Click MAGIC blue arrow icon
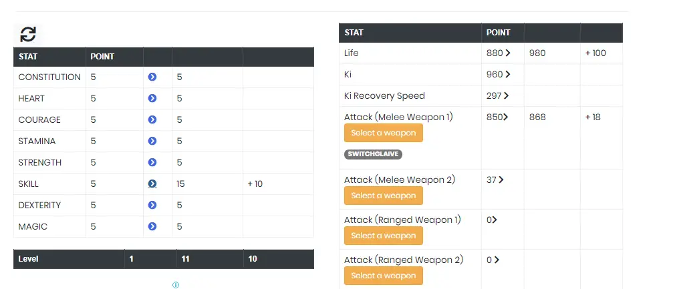Image resolution: width=673 pixels, height=289 pixels. click(152, 226)
